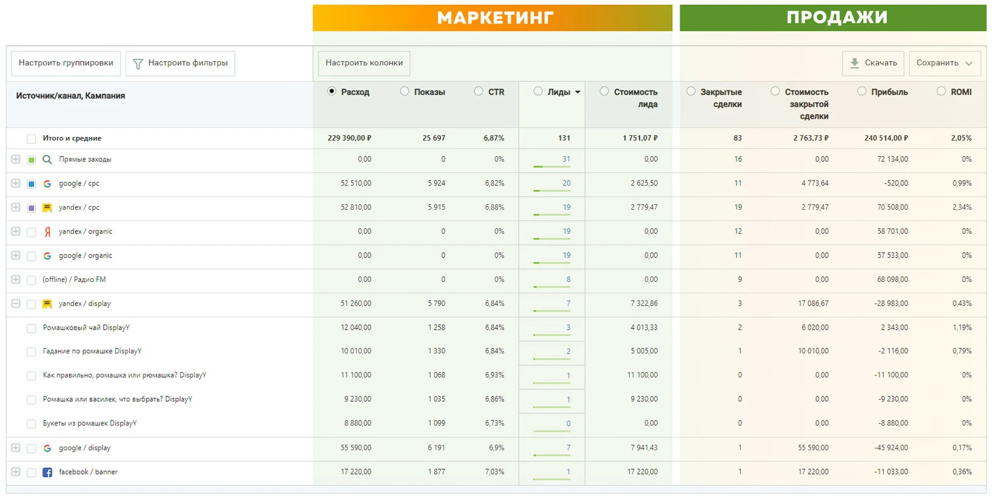This screenshot has width=995, height=503.
Task: Click the Google icon next to google / cpc
Action: pyautogui.click(x=47, y=184)
